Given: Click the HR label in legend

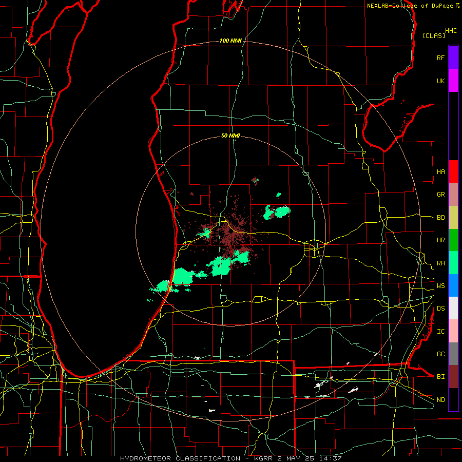Looking at the screenshot, I should [x=440, y=240].
